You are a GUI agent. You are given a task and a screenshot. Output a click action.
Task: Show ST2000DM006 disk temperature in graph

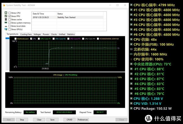tap(98, 39)
